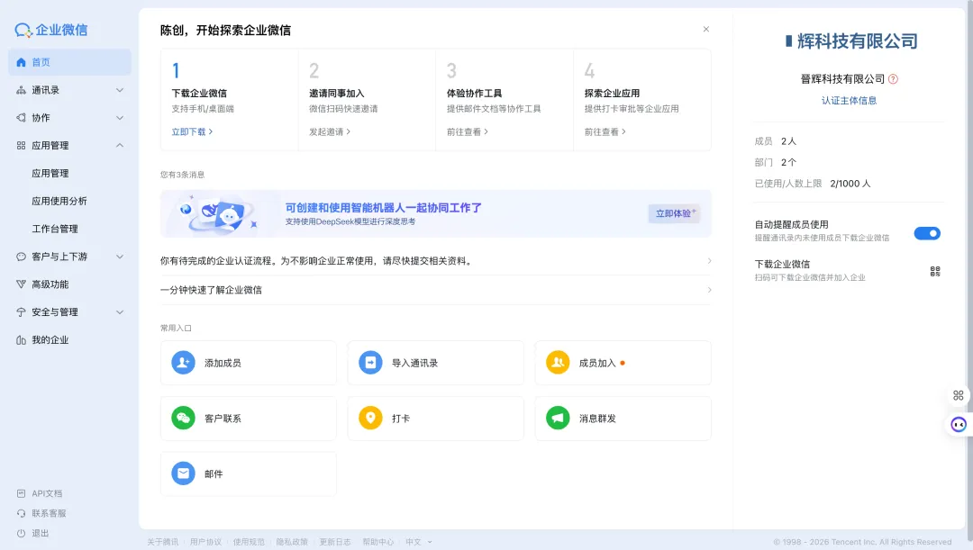This screenshot has width=973, height=550.
Task: Click 隐私政策 footer link
Action: [292, 542]
